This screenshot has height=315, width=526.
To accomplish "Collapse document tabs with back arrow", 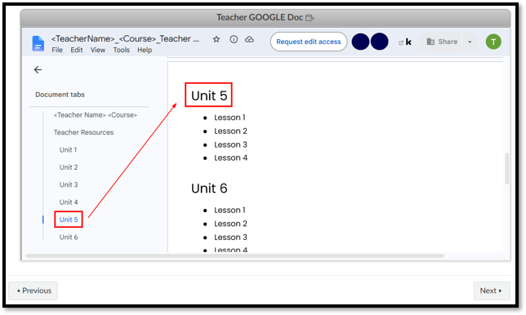I will coord(38,69).
